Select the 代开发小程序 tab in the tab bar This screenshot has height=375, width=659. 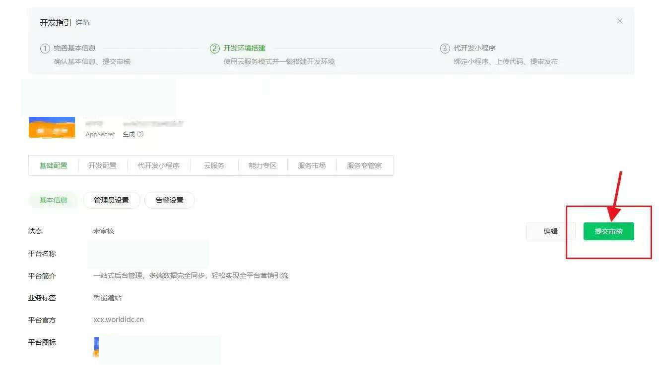(158, 165)
